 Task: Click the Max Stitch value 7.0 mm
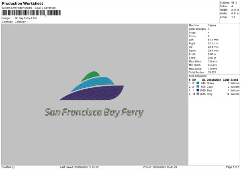(x=212, y=61)
